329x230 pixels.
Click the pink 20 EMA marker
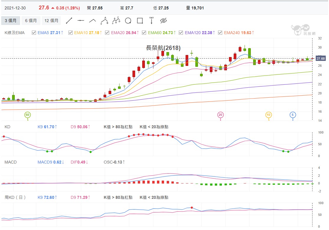point(220,115)
